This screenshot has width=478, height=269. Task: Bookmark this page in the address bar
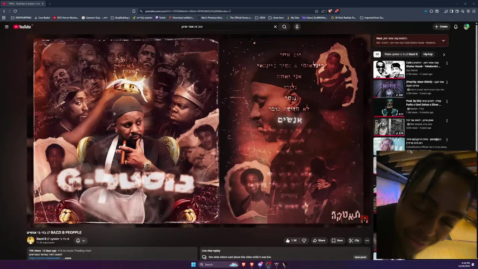134,11
